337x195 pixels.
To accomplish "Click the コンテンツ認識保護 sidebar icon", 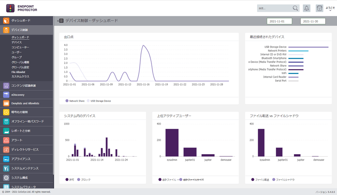I will (6, 86).
